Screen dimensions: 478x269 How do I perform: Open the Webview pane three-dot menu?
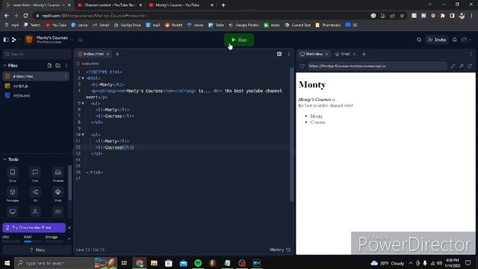pyautogui.click(x=471, y=55)
